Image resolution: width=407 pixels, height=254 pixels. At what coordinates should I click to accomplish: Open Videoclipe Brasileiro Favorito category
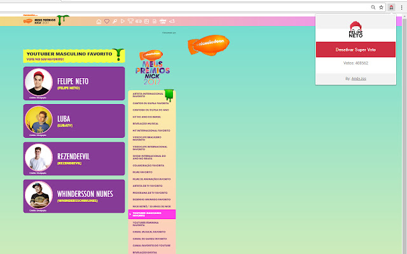(x=147, y=138)
